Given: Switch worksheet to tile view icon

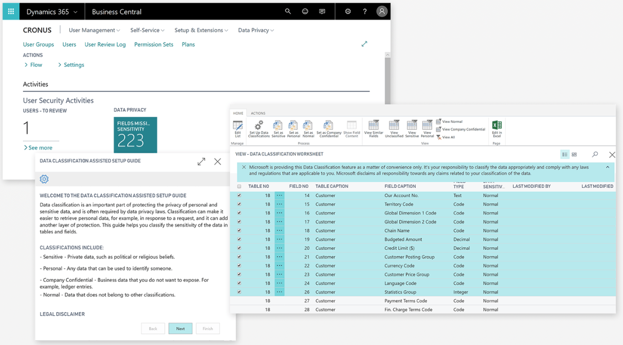Looking at the screenshot, I should pyautogui.click(x=574, y=154).
